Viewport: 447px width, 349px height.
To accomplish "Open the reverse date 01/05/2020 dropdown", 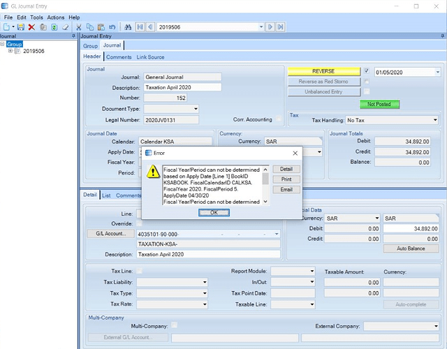I will pyautogui.click(x=438, y=73).
